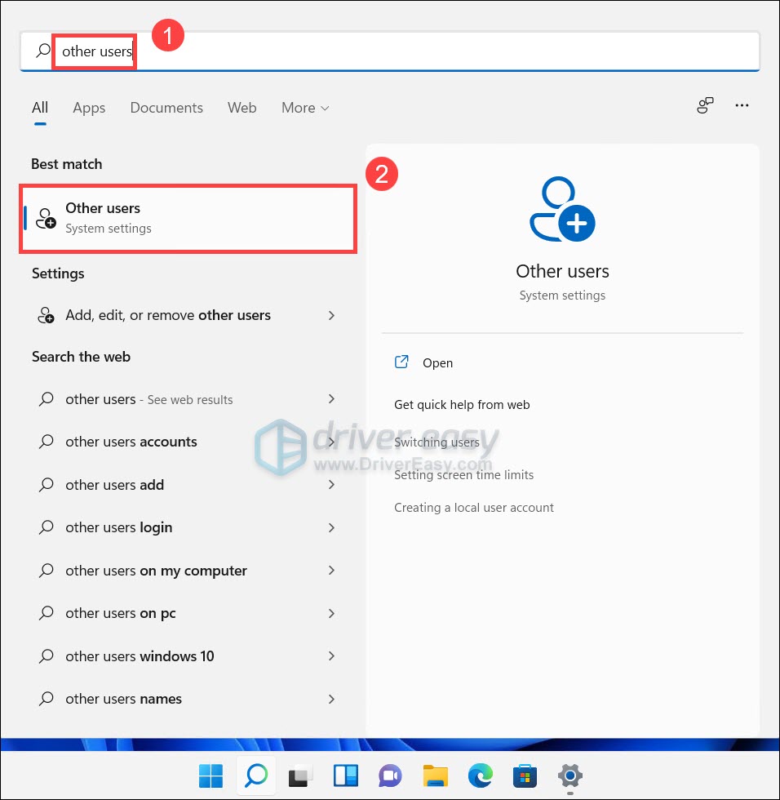Expand the More dropdown
Image resolution: width=780 pixels, height=800 pixels.
coord(305,108)
